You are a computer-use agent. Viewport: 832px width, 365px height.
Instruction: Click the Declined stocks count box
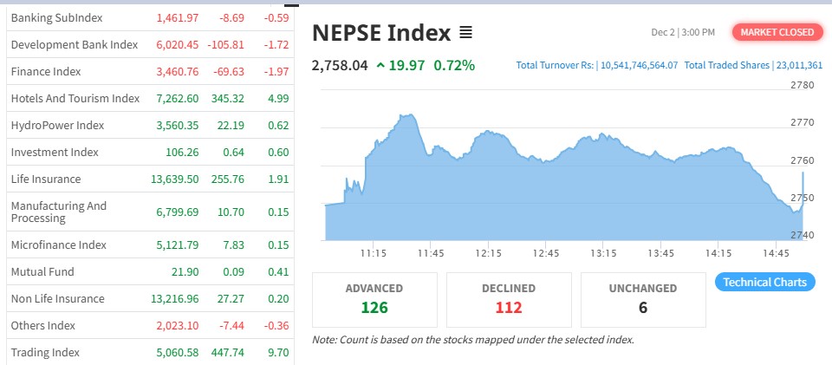[509, 298]
